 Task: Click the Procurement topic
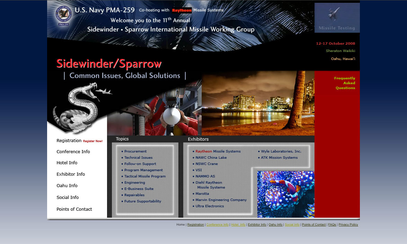click(x=135, y=151)
